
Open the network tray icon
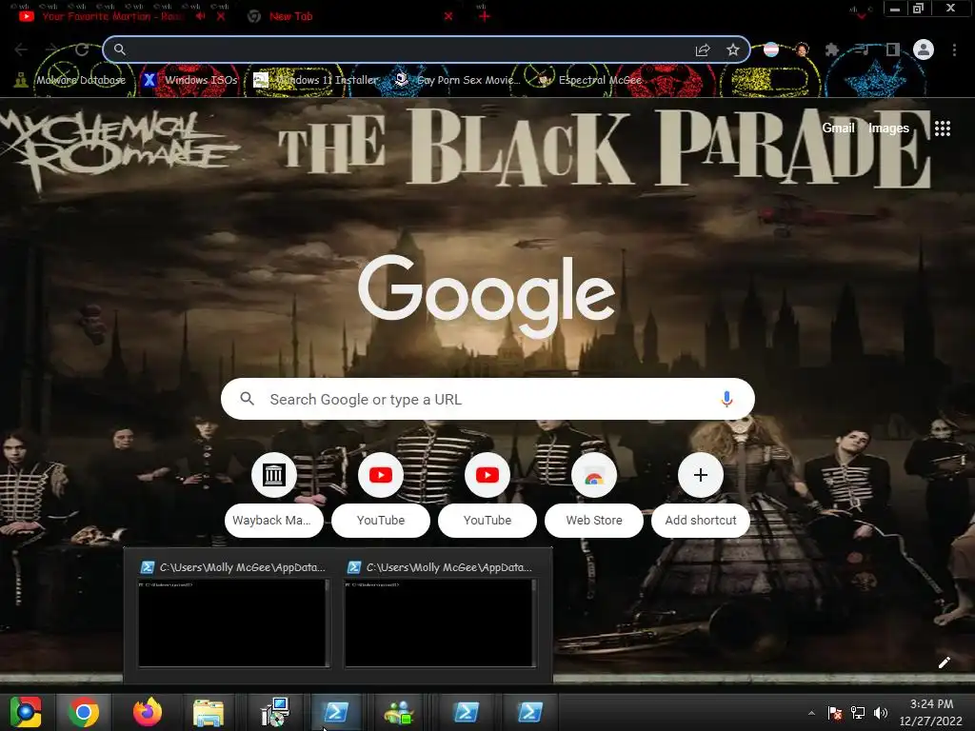[858, 713]
